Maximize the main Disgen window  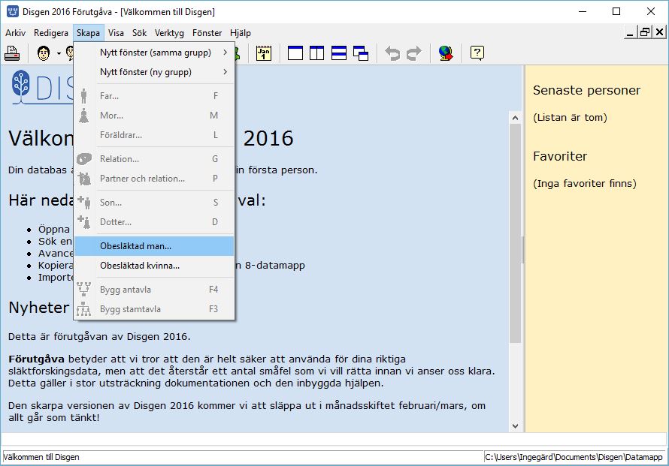[616, 11]
